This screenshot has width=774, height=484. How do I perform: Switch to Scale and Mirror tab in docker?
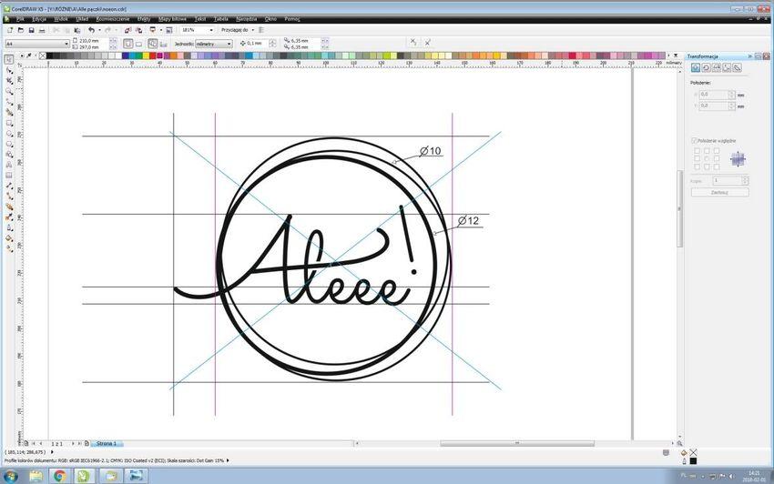tap(717, 67)
